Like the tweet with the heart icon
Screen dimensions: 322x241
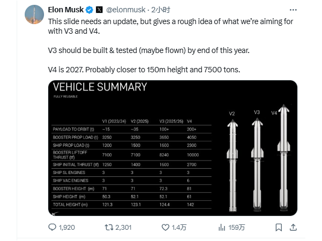[165, 227]
